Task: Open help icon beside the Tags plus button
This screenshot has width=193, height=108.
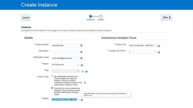Action: click(x=87, y=71)
